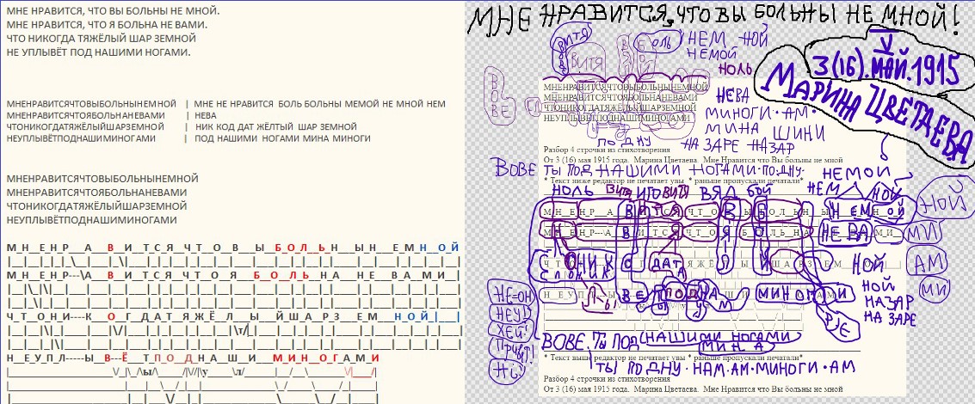Click the circled handwritten "АМ" at far right
This screenshot has width=975, height=404.
pos(929,263)
